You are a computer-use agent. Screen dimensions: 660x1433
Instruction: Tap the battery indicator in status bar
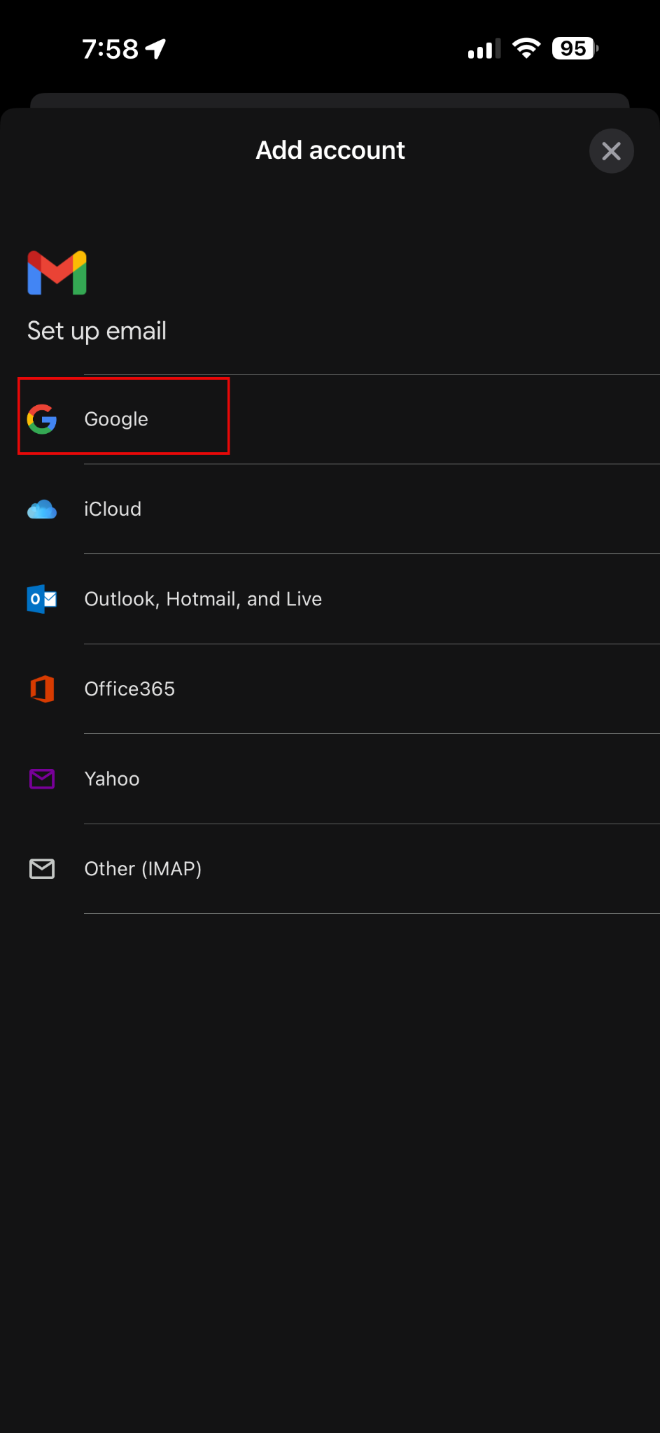coord(575,49)
